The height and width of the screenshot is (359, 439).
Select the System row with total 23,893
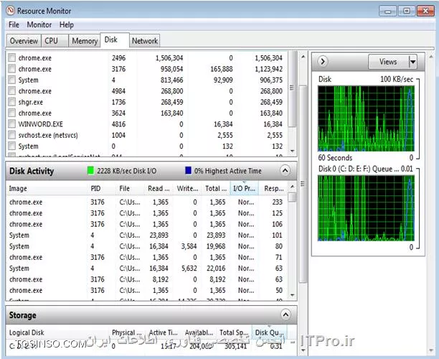(x=147, y=235)
